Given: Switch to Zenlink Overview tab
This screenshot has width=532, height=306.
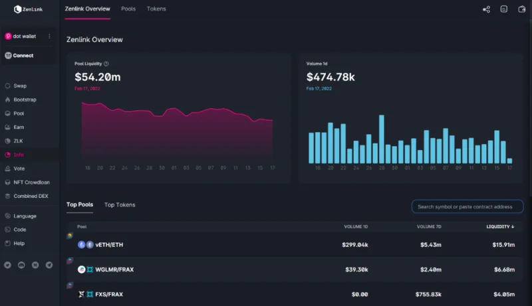Looking at the screenshot, I should click(x=88, y=9).
